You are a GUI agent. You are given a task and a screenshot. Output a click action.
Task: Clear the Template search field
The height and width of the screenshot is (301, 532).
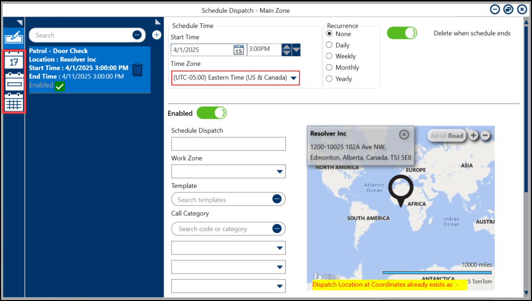tap(277, 199)
